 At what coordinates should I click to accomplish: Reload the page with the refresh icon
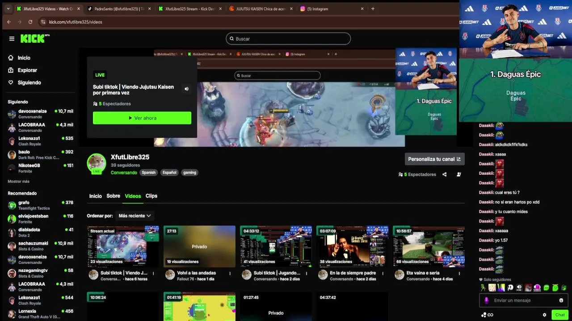pyautogui.click(x=30, y=22)
